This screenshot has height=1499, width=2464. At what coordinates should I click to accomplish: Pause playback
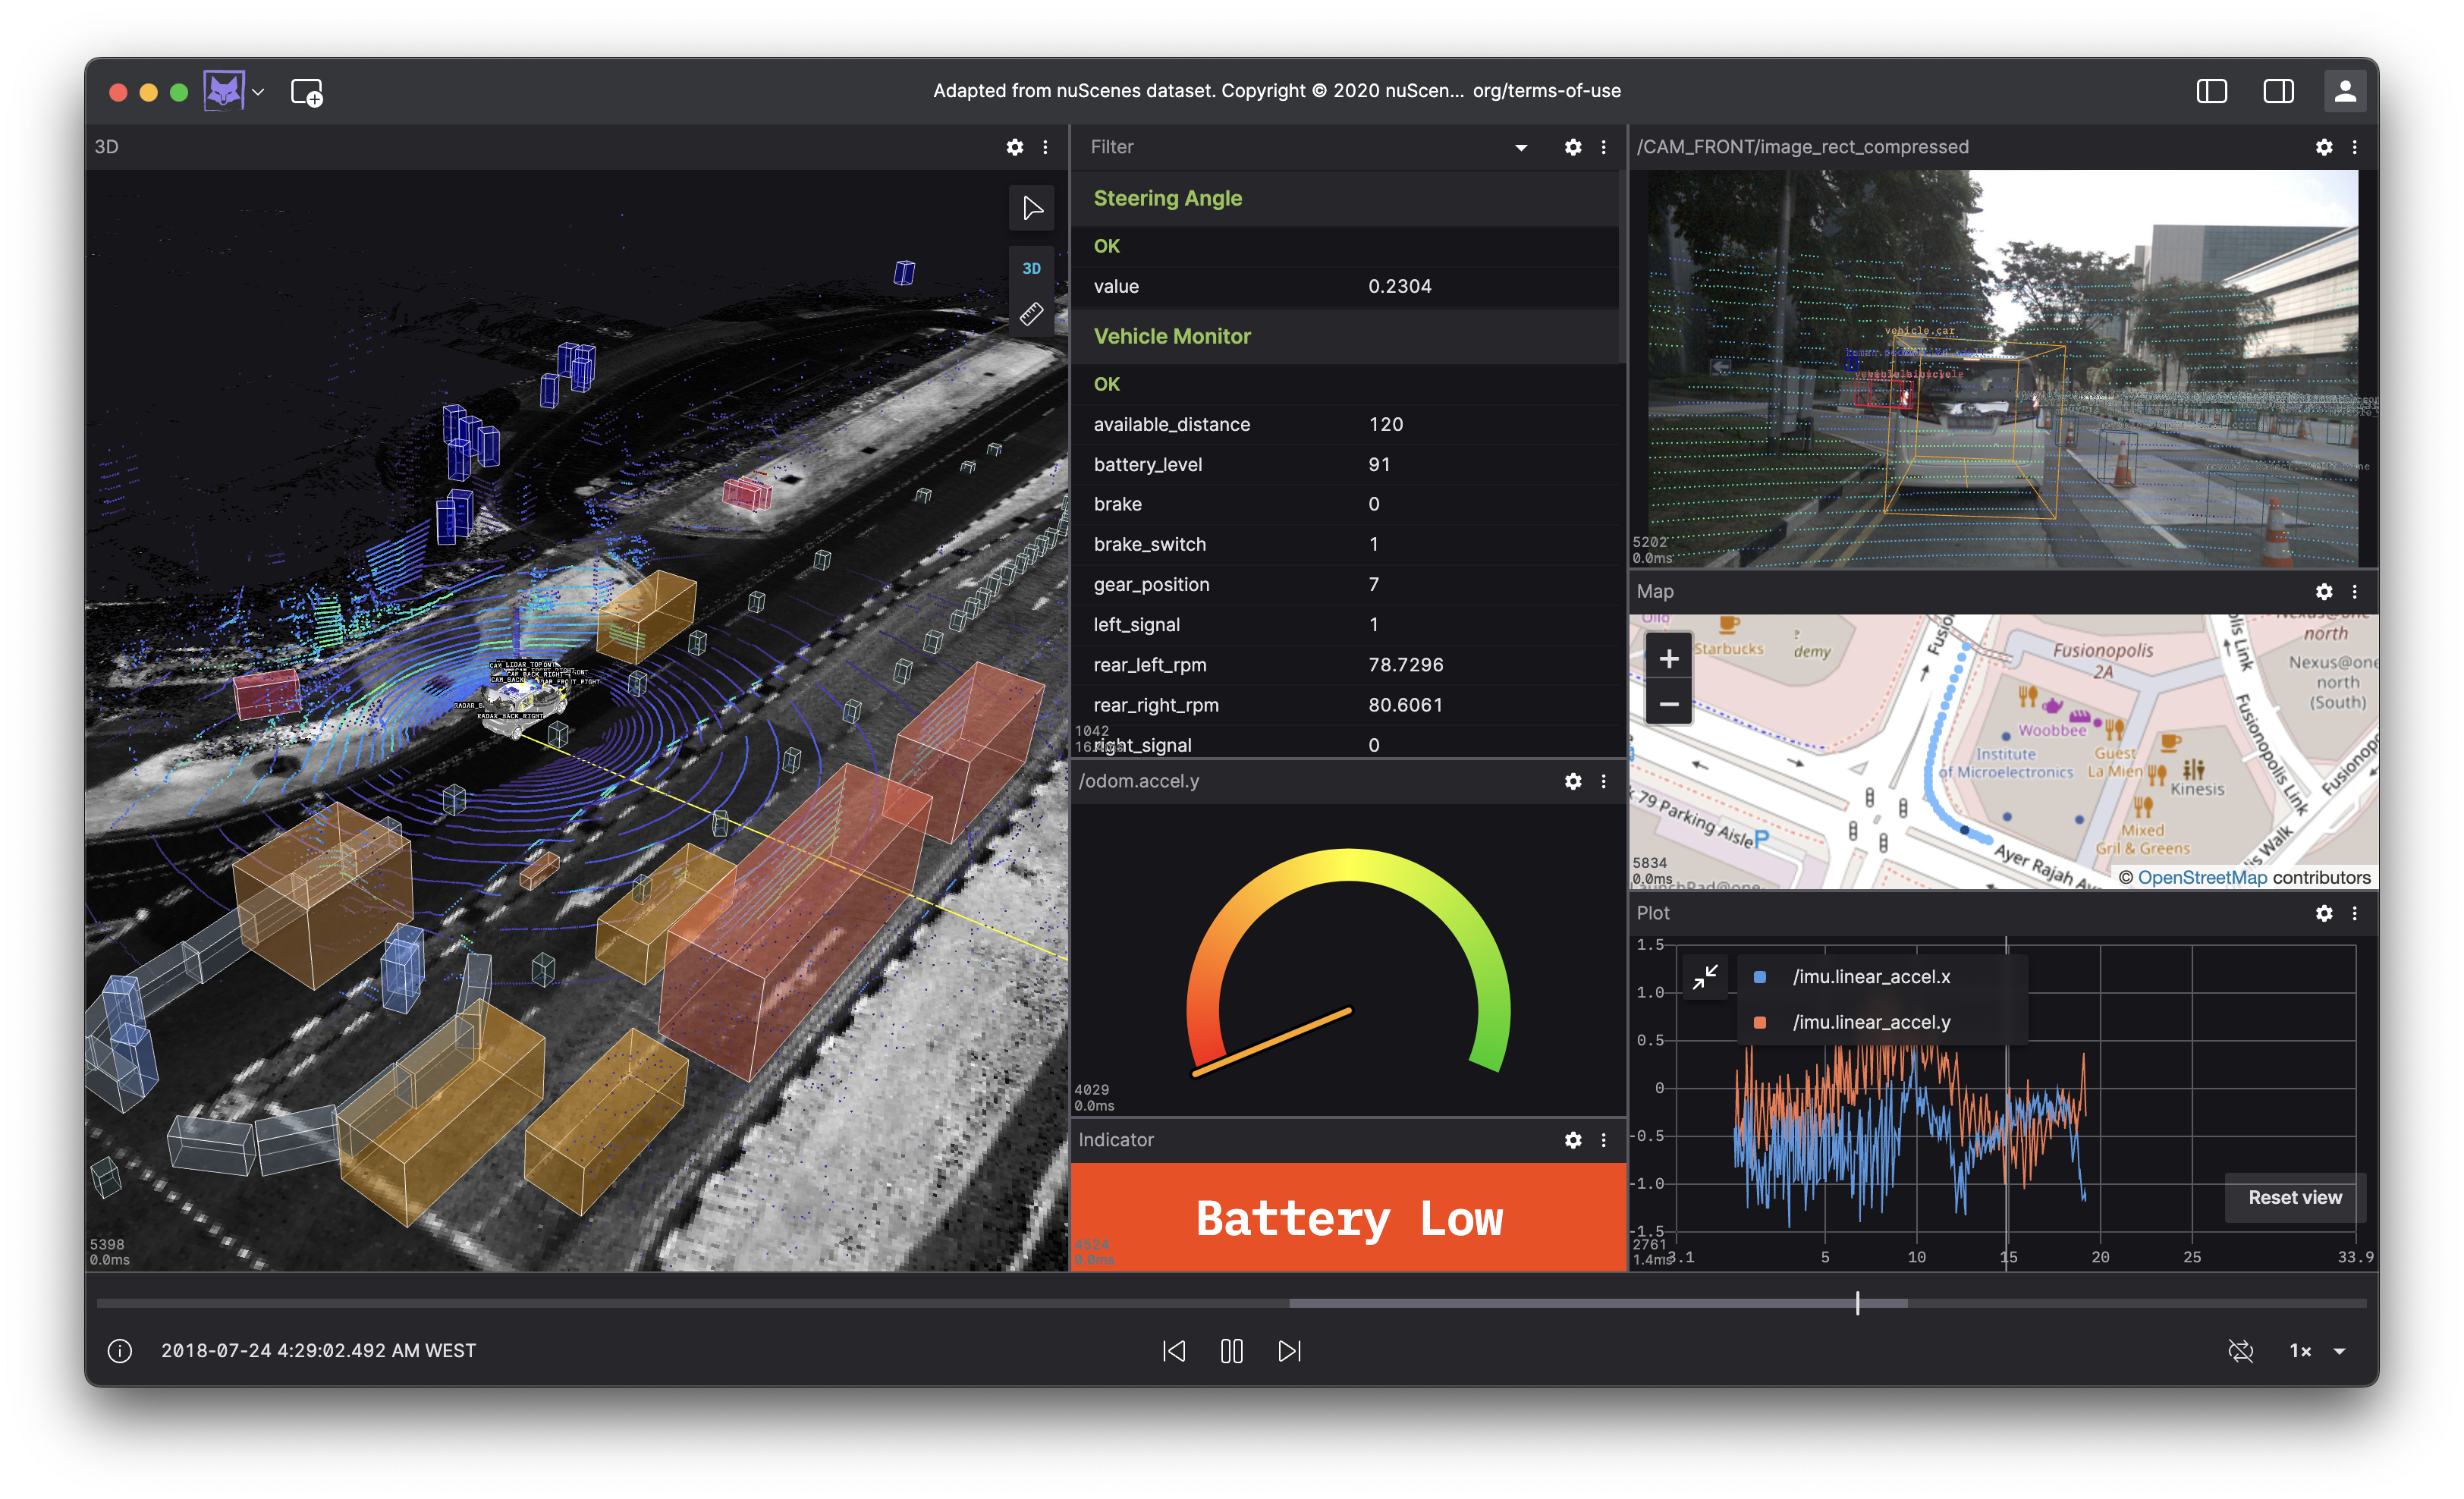(1231, 1351)
